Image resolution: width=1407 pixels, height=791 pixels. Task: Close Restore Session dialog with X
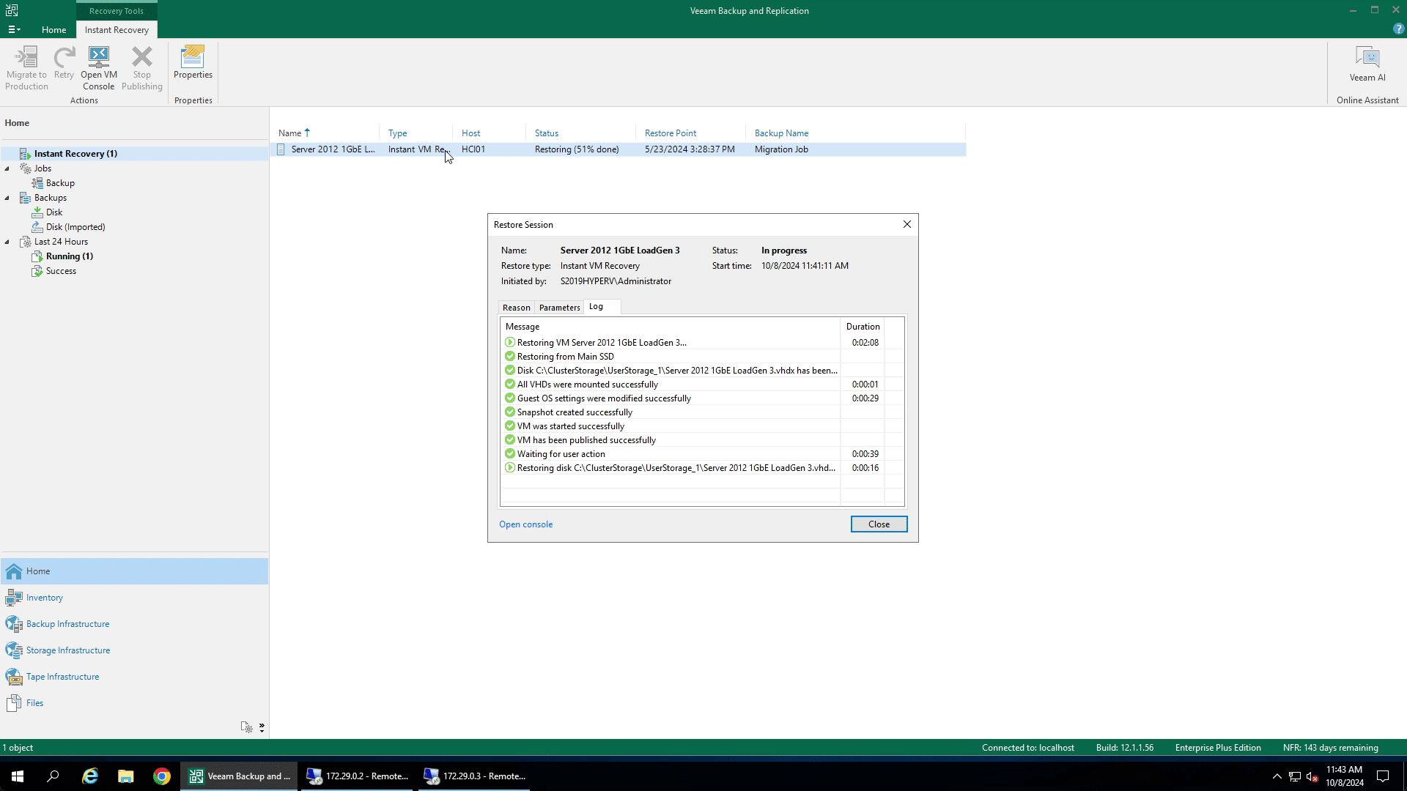click(906, 224)
